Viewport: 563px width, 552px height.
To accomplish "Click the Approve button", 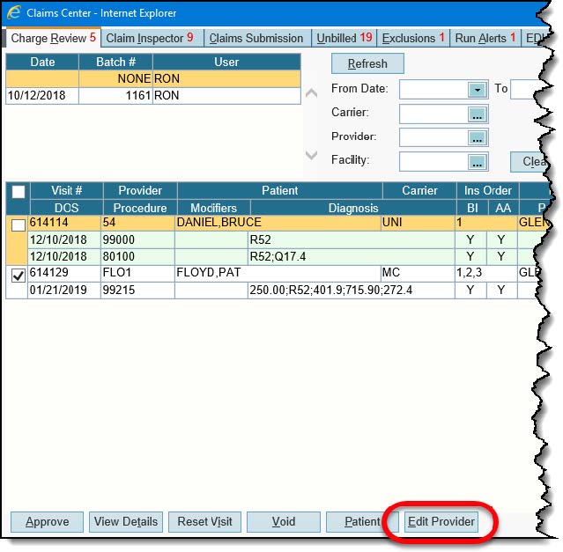I will point(48,521).
